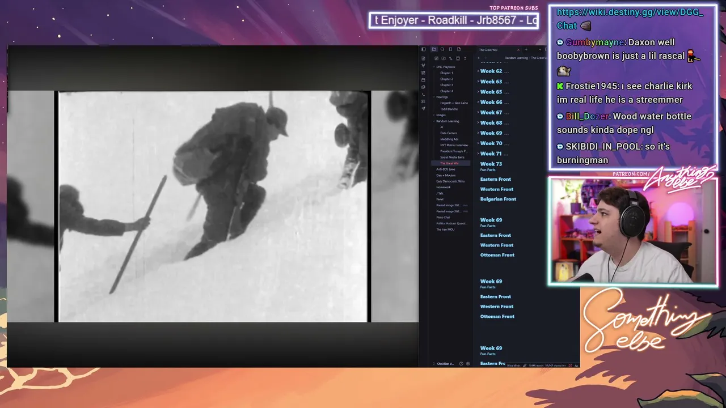Open the command palette terminal icon

423,94
